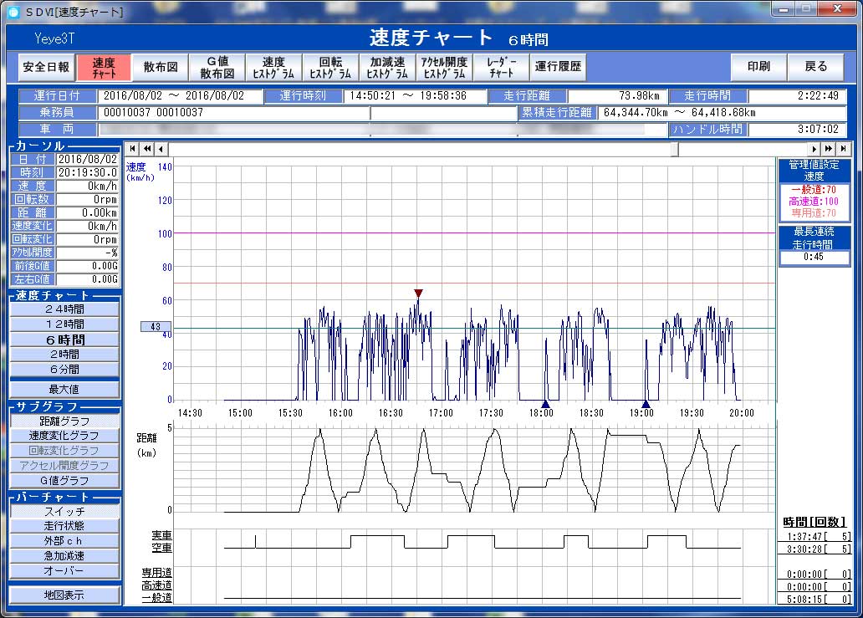863x618 pixels.
Task: Jump to the last chart position
Action: pos(844,149)
